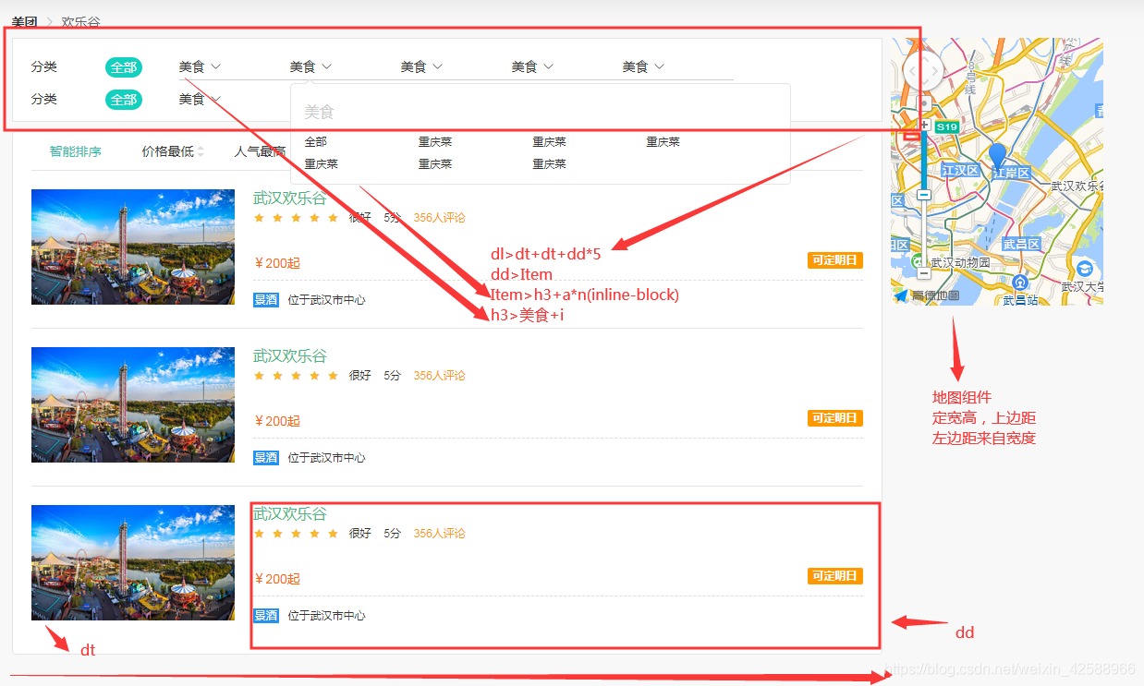This screenshot has height=686, width=1144.
Task: Open the second listing's theme park thumbnail
Action: point(133,405)
